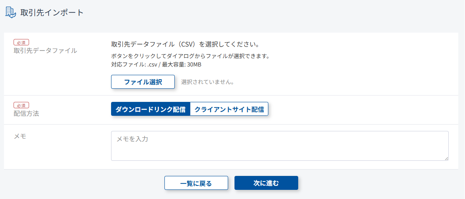The image size is (465, 199).
Task: Click the 選択されていません file status text
Action: pos(207,82)
